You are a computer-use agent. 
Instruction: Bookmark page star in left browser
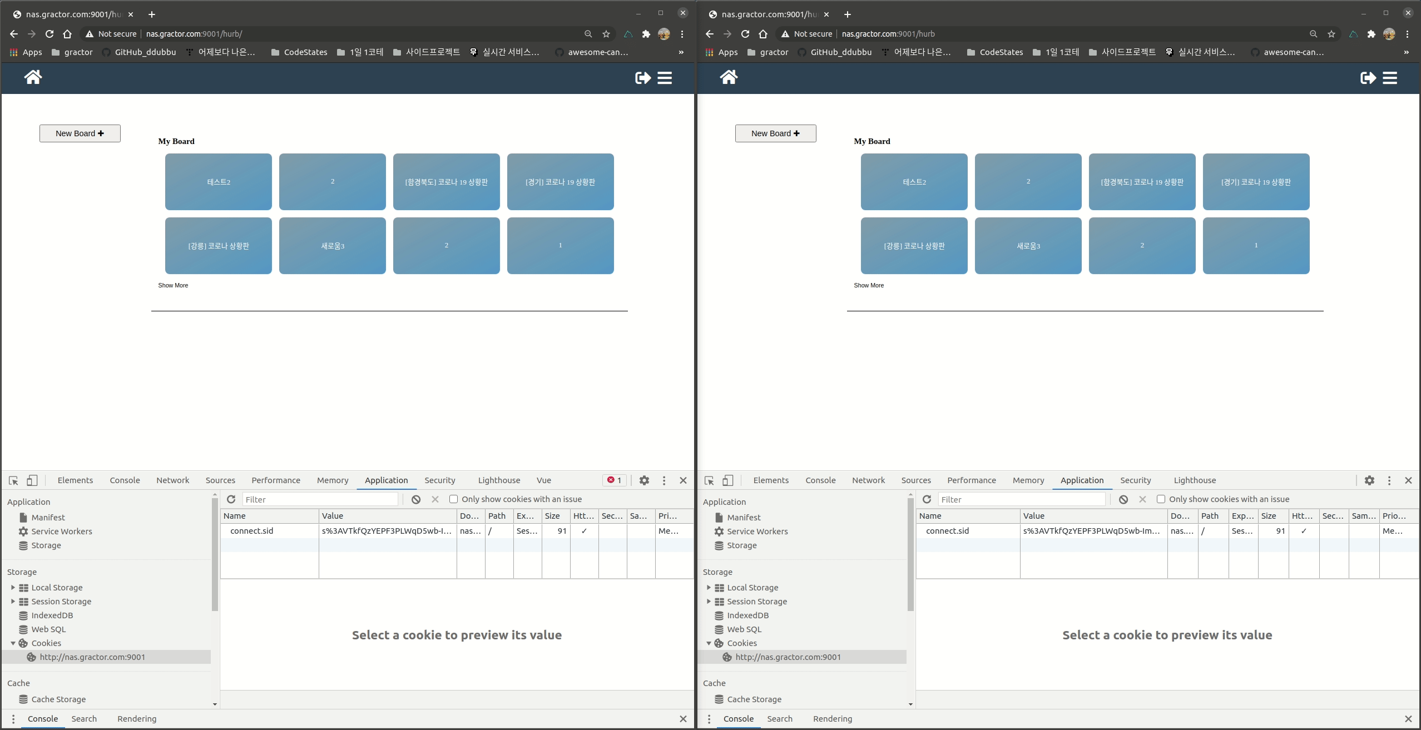click(x=606, y=34)
